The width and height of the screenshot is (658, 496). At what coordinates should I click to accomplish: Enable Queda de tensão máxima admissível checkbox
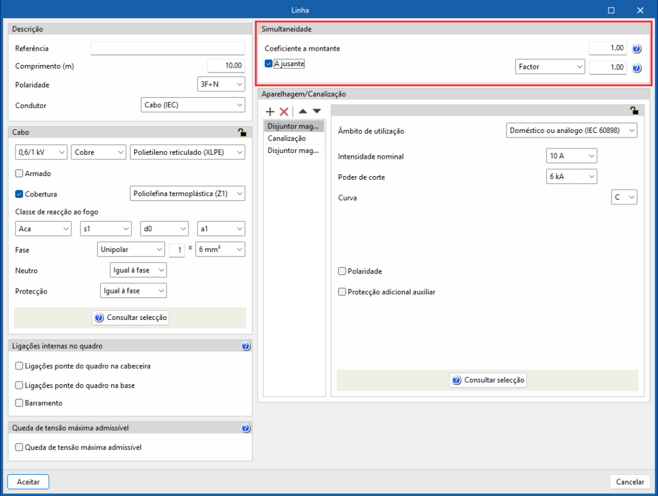[x=19, y=447]
